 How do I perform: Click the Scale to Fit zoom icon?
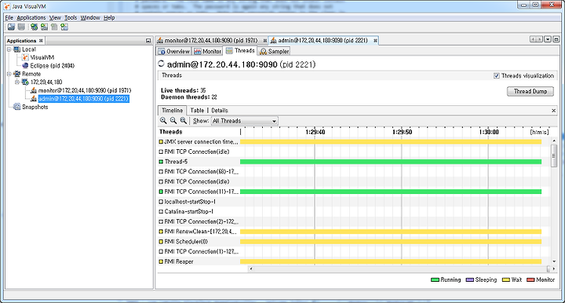pyautogui.click(x=184, y=121)
